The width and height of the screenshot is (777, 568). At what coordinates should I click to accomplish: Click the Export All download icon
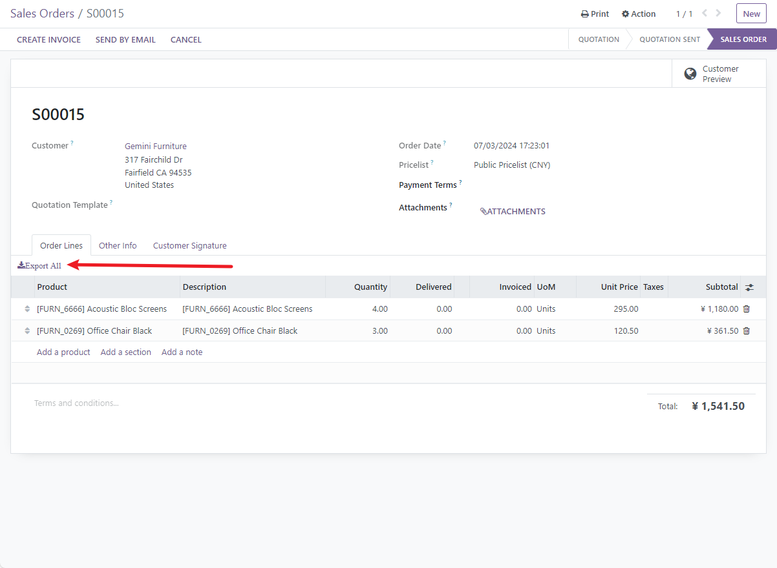pyautogui.click(x=21, y=265)
